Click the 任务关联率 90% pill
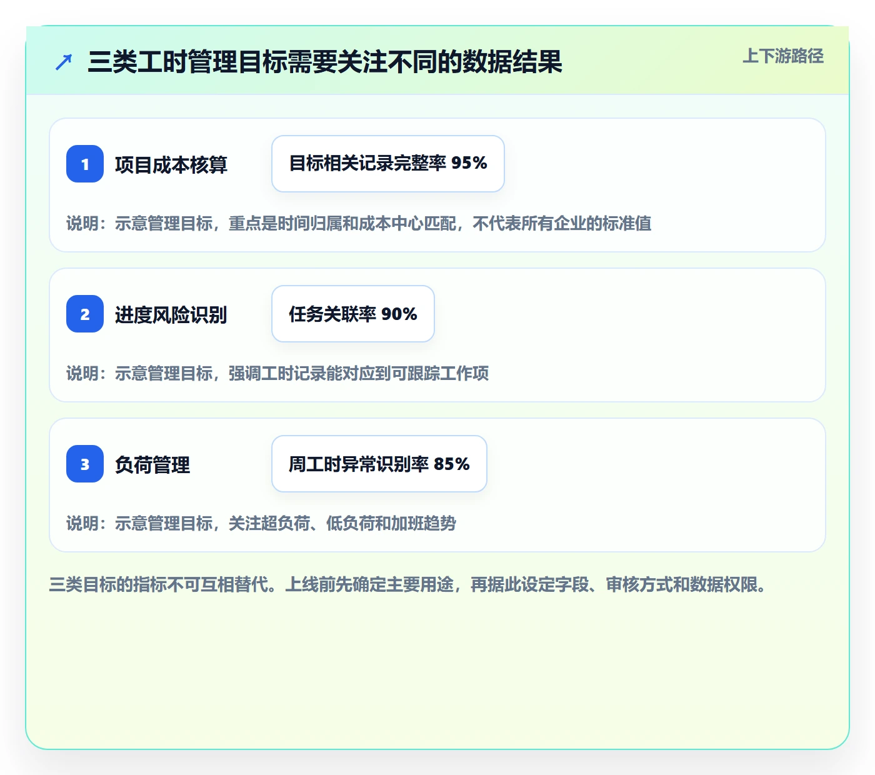Screen dimensions: 875x775 353,314
